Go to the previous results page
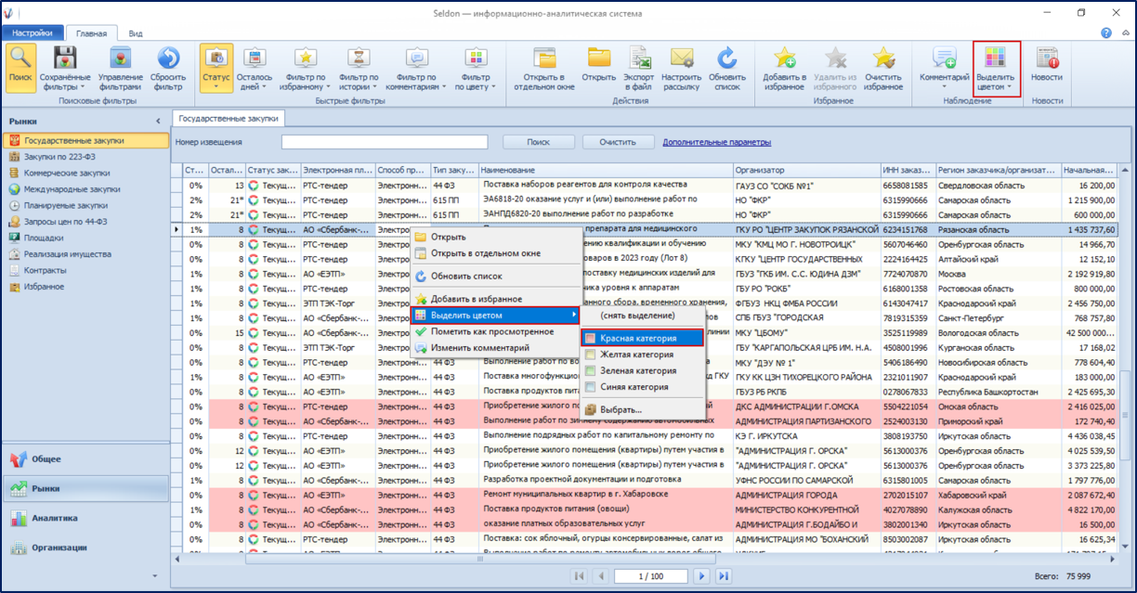The height and width of the screenshot is (593, 1137). click(x=599, y=576)
